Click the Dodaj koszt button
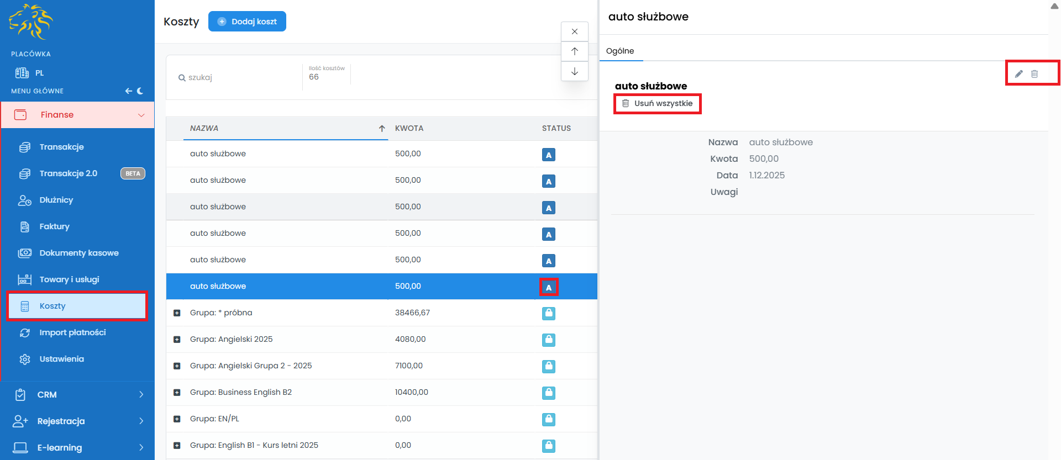 (247, 22)
